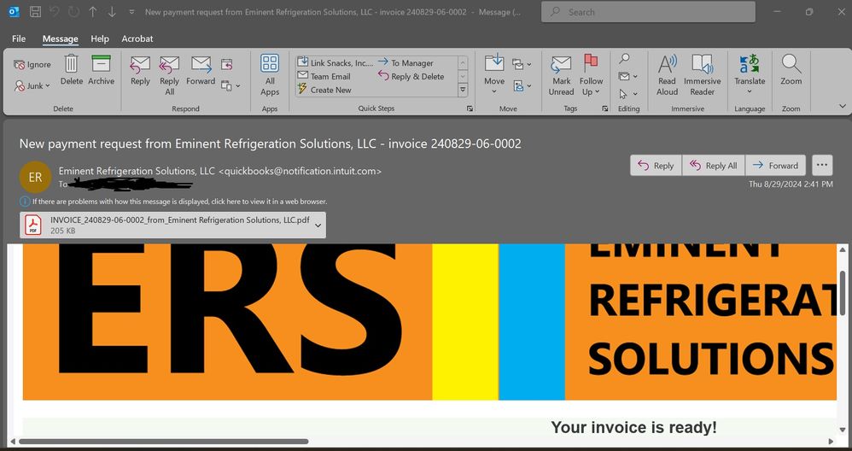Click ribbon Reply button

coord(140,71)
